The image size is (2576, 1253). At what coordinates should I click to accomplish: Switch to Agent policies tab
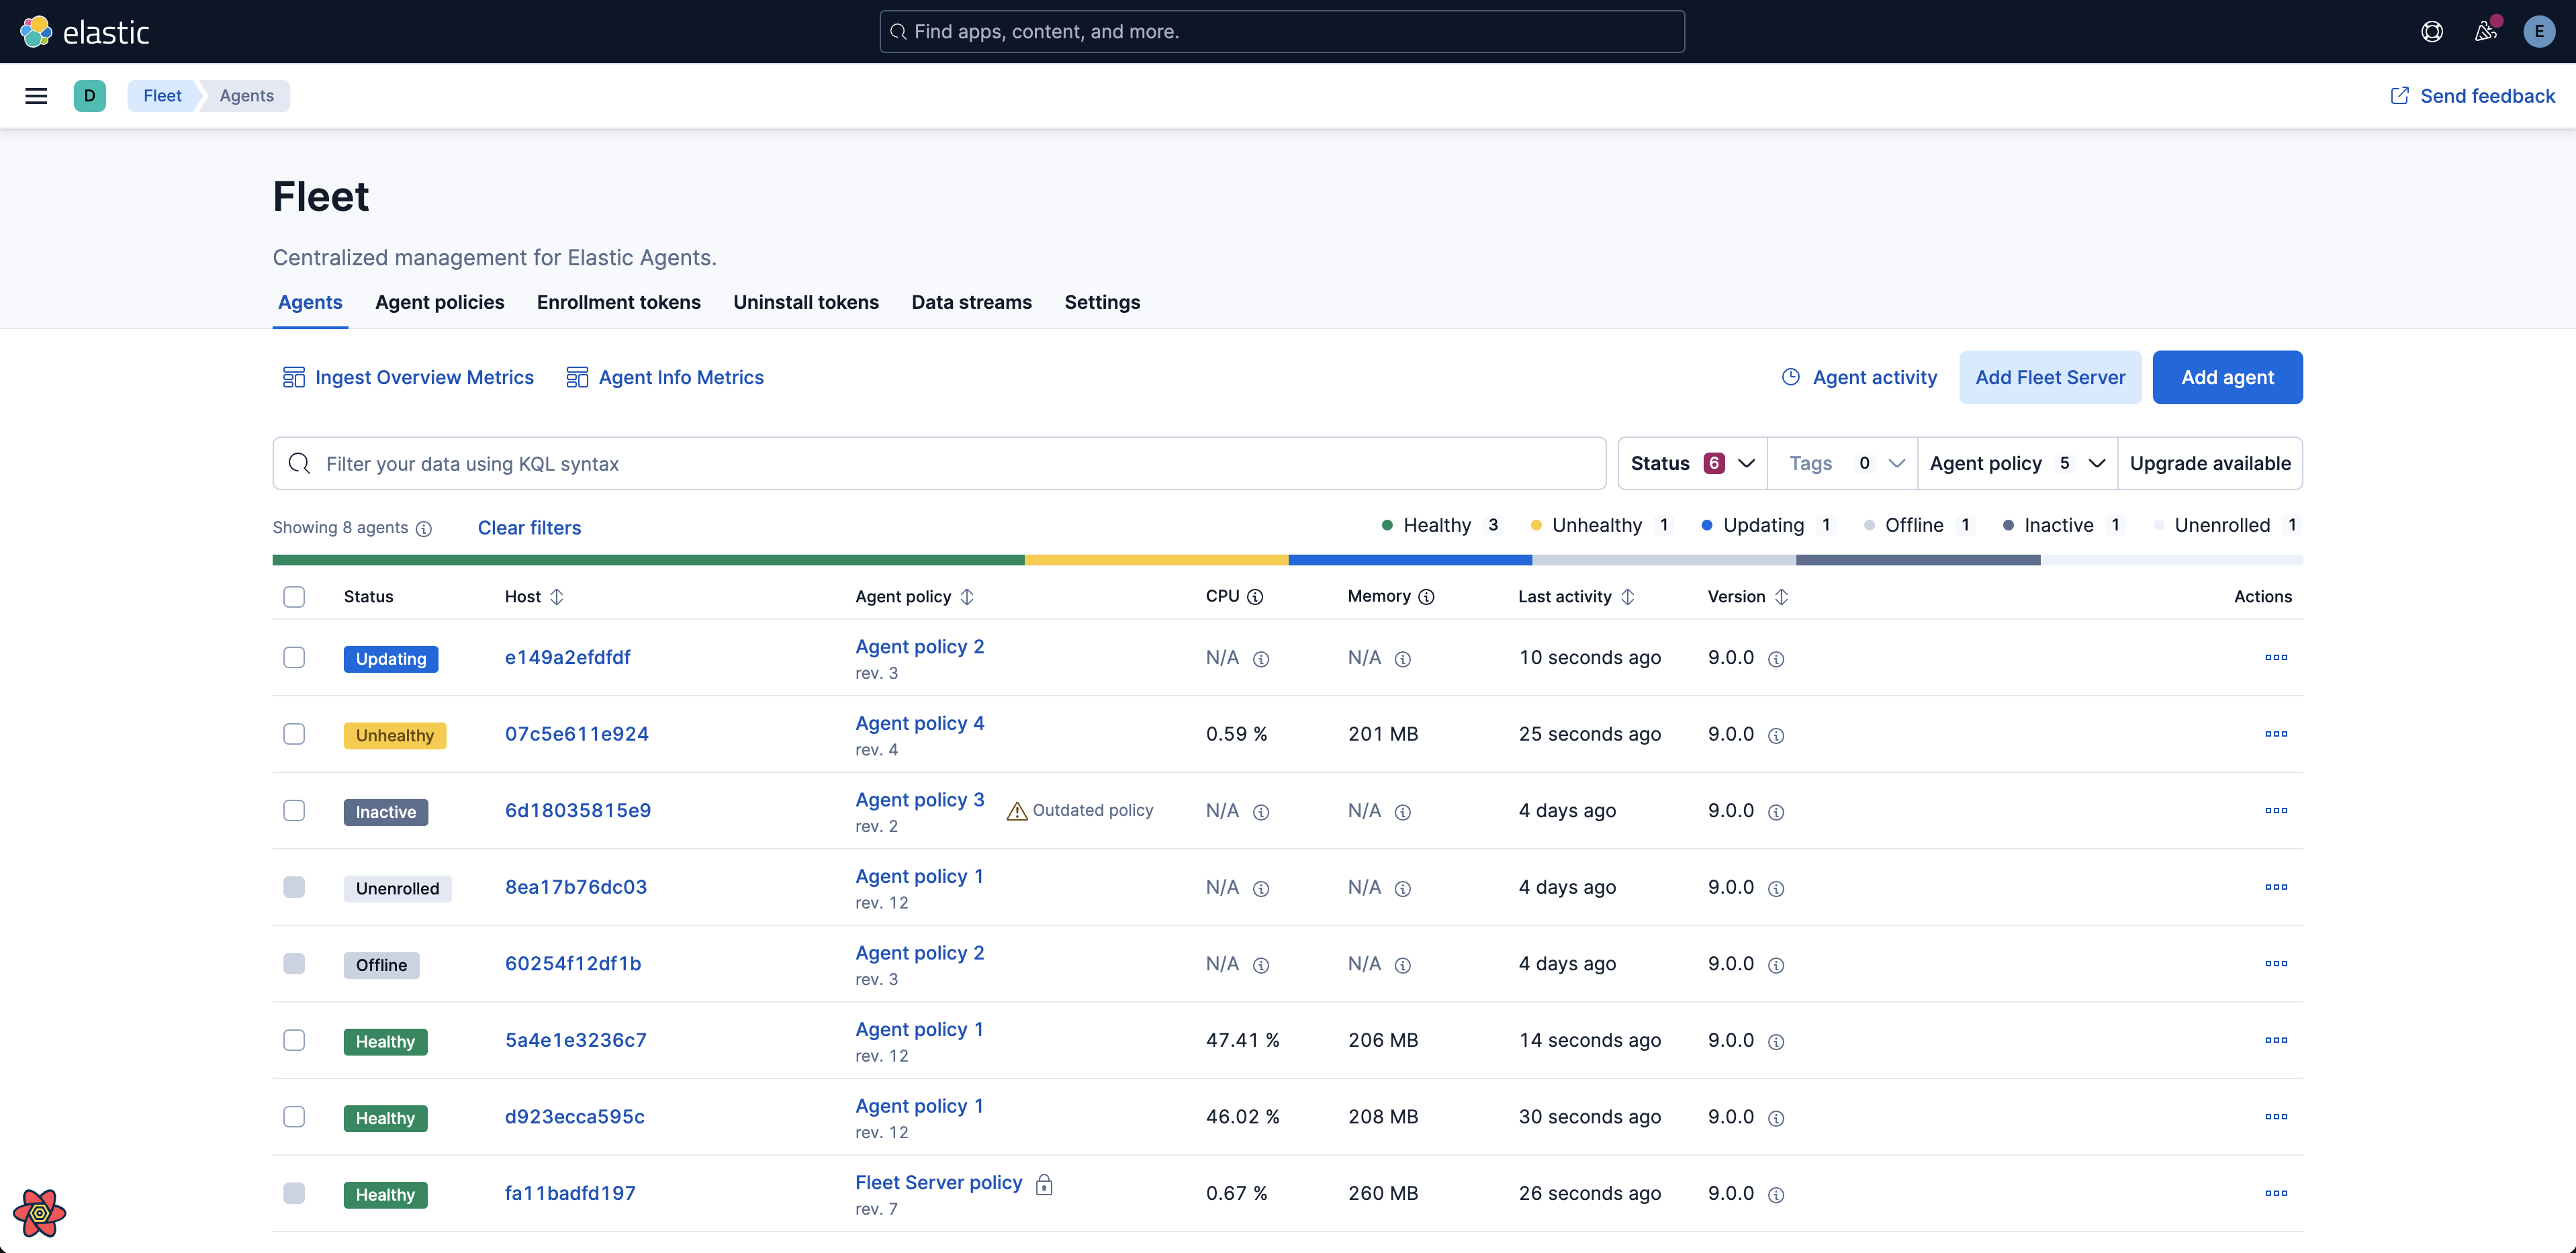(439, 302)
